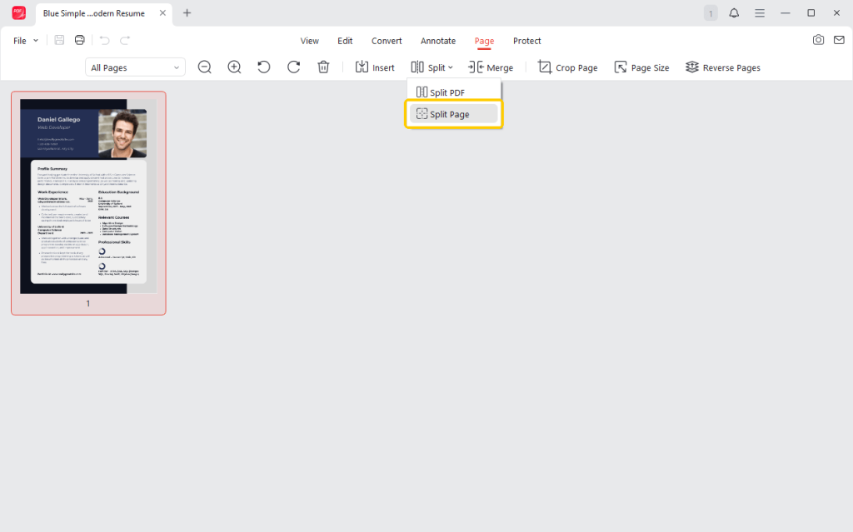Click the Crop Page button

tap(567, 67)
